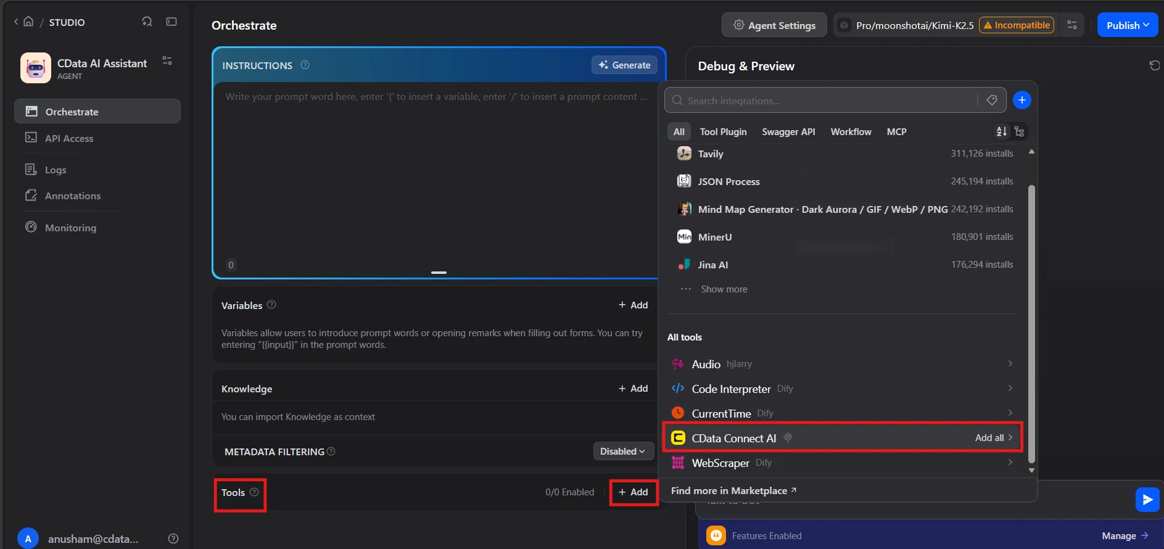Screen dimensions: 1164x549
Task: Select the Tool Plugin tab
Action: [x=723, y=132]
